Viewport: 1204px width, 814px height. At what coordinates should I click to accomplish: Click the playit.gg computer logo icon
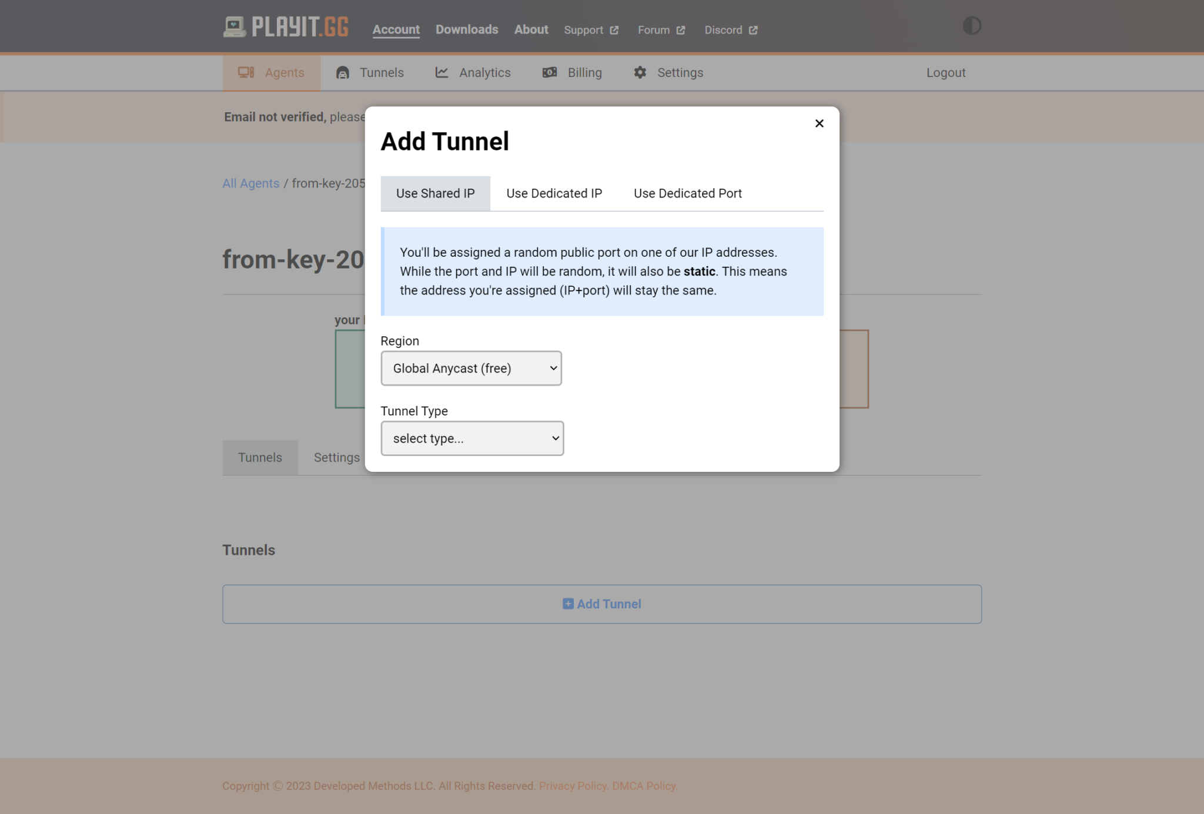pos(234,27)
